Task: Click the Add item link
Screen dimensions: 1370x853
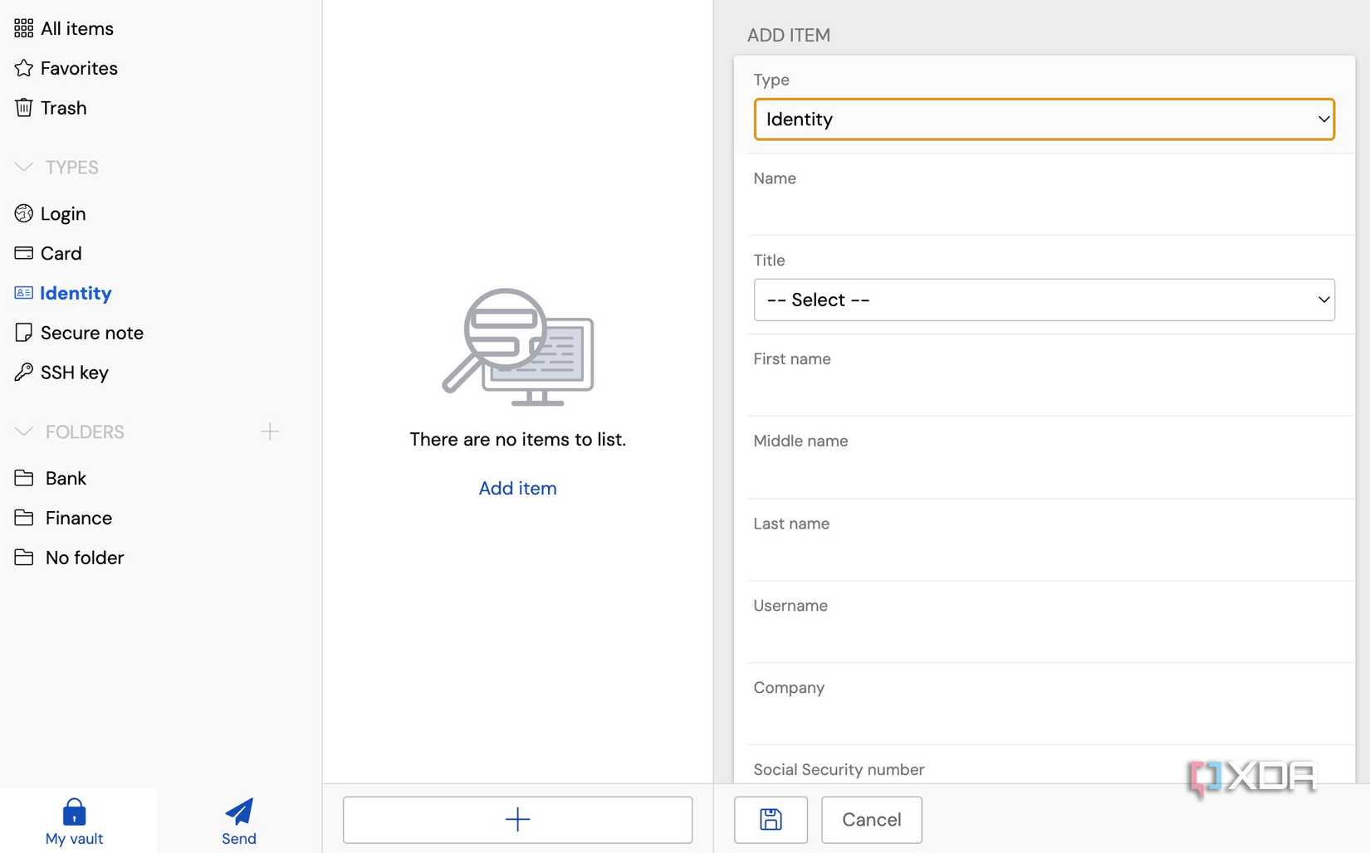Action: 517,488
